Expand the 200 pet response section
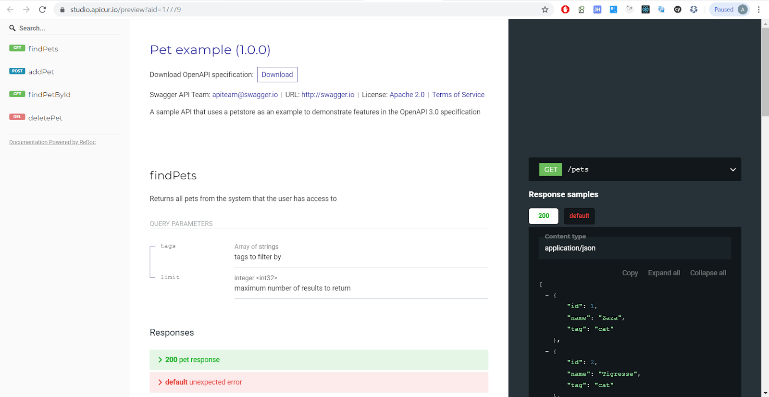 319,360
